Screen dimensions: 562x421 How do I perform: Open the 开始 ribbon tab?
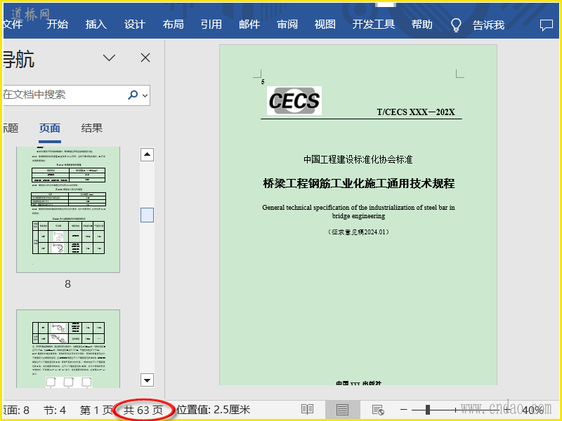58,25
